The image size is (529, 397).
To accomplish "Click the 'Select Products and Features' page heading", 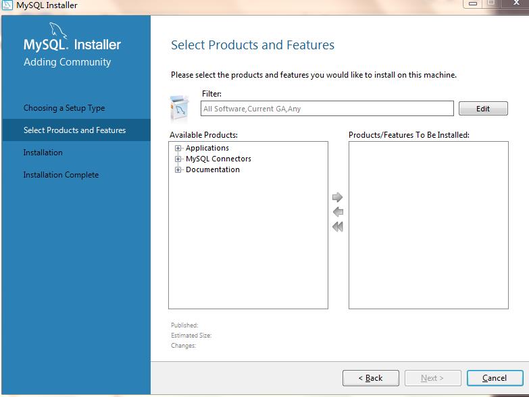I will coord(253,45).
